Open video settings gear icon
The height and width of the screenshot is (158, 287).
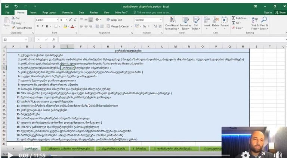(246, 155)
